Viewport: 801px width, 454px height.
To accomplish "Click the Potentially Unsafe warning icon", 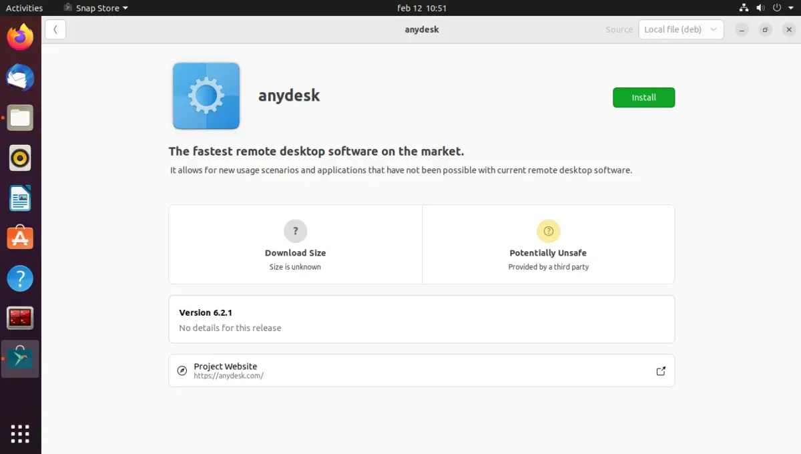I will pos(548,231).
